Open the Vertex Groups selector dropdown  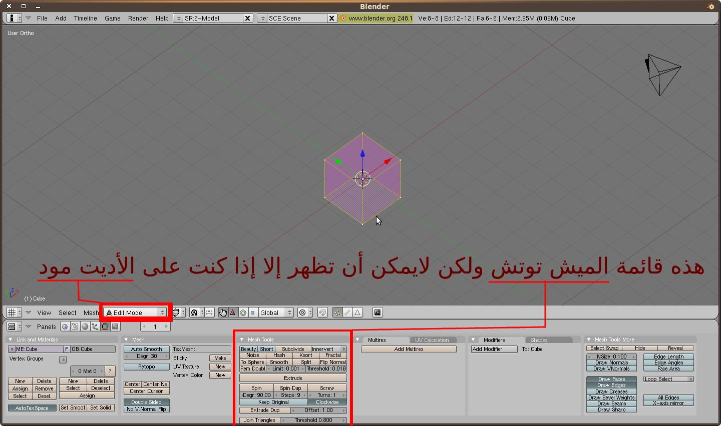click(x=63, y=359)
